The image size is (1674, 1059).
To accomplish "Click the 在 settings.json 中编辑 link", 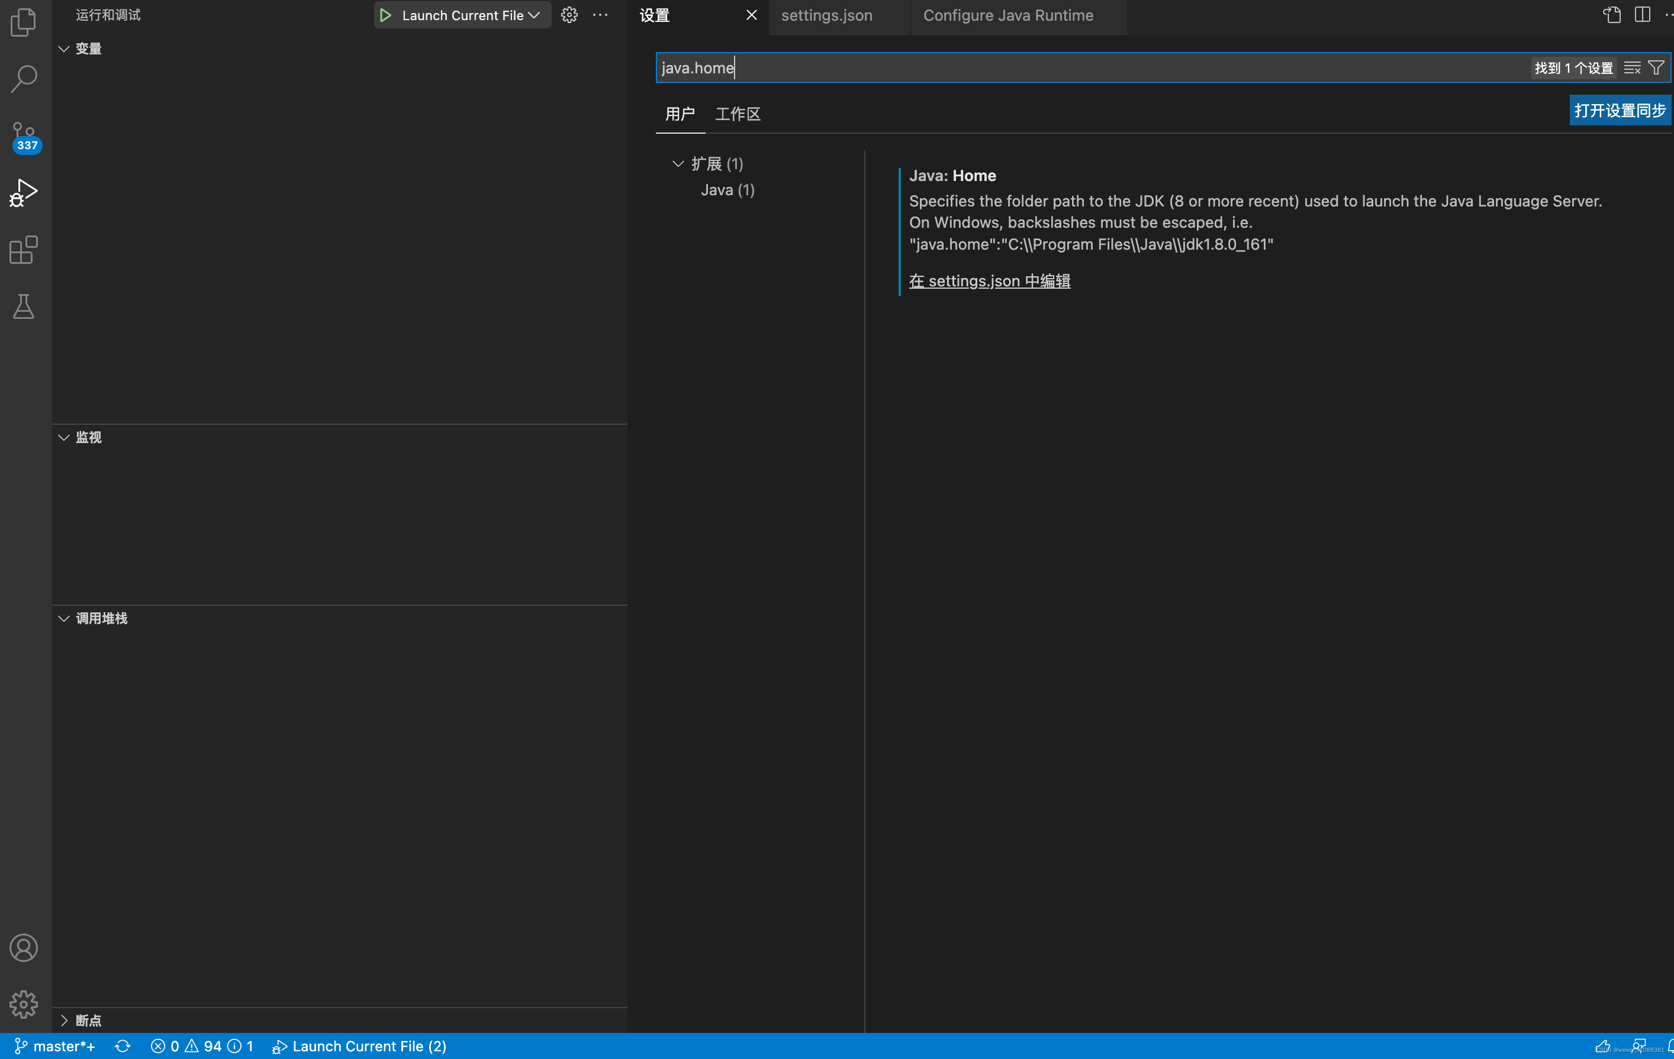I will point(990,281).
